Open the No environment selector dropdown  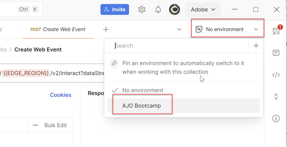(x=228, y=29)
